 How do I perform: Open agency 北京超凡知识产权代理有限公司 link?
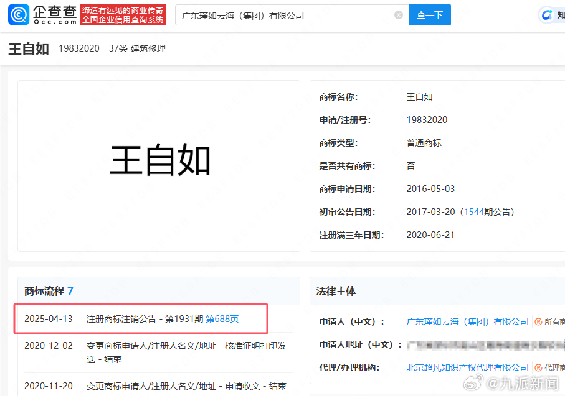(x=467, y=367)
